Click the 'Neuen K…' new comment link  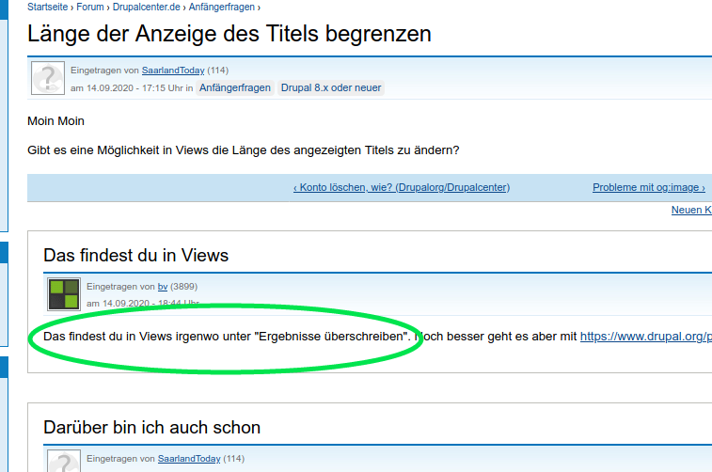click(x=690, y=211)
